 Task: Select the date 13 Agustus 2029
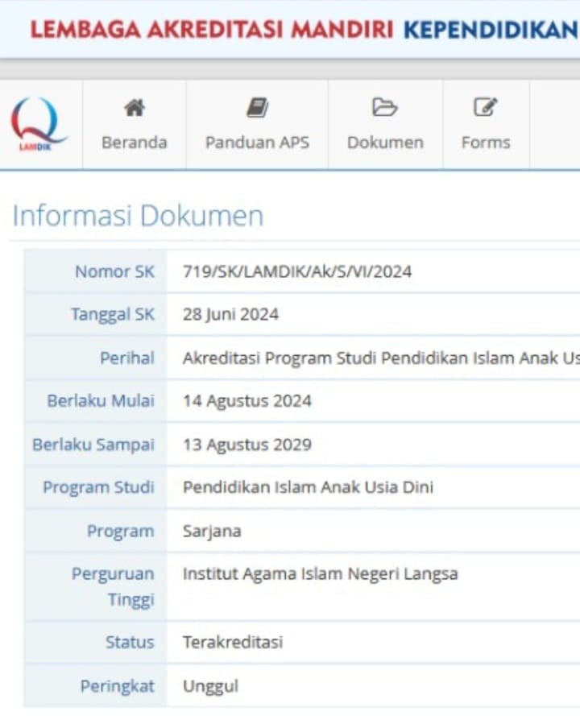point(247,445)
